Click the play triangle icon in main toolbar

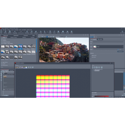[41, 32]
